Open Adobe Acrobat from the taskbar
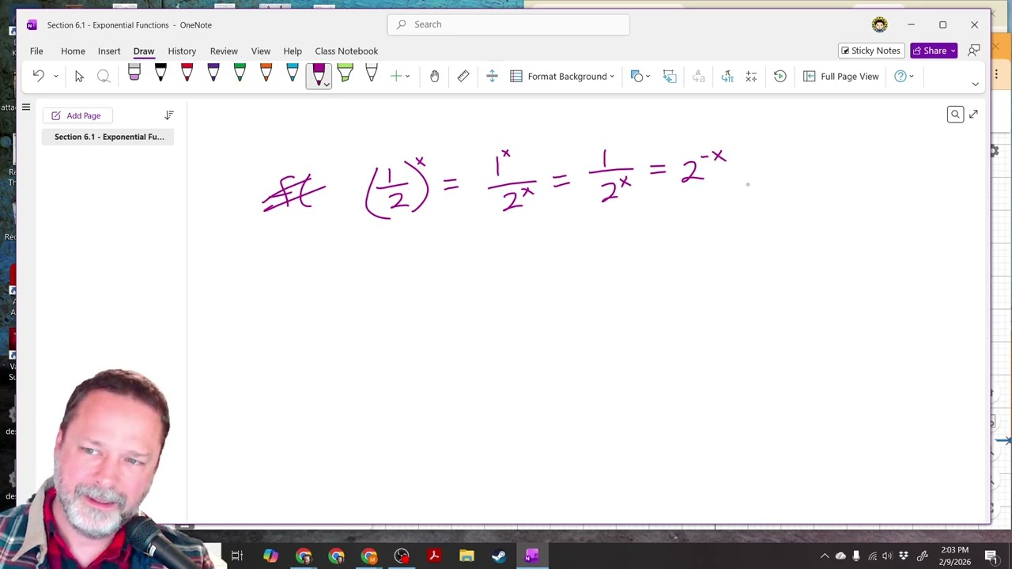This screenshot has width=1012, height=569. coord(433,556)
